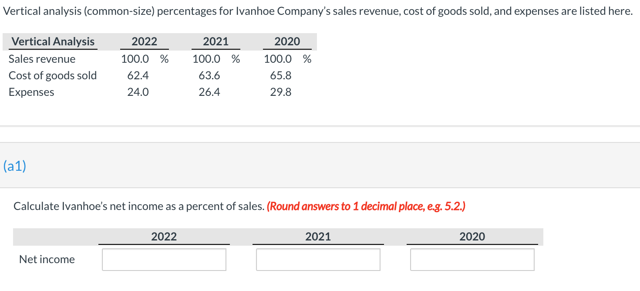Click the Net income input box under 2021
This screenshot has width=640, height=291.
[318, 259]
